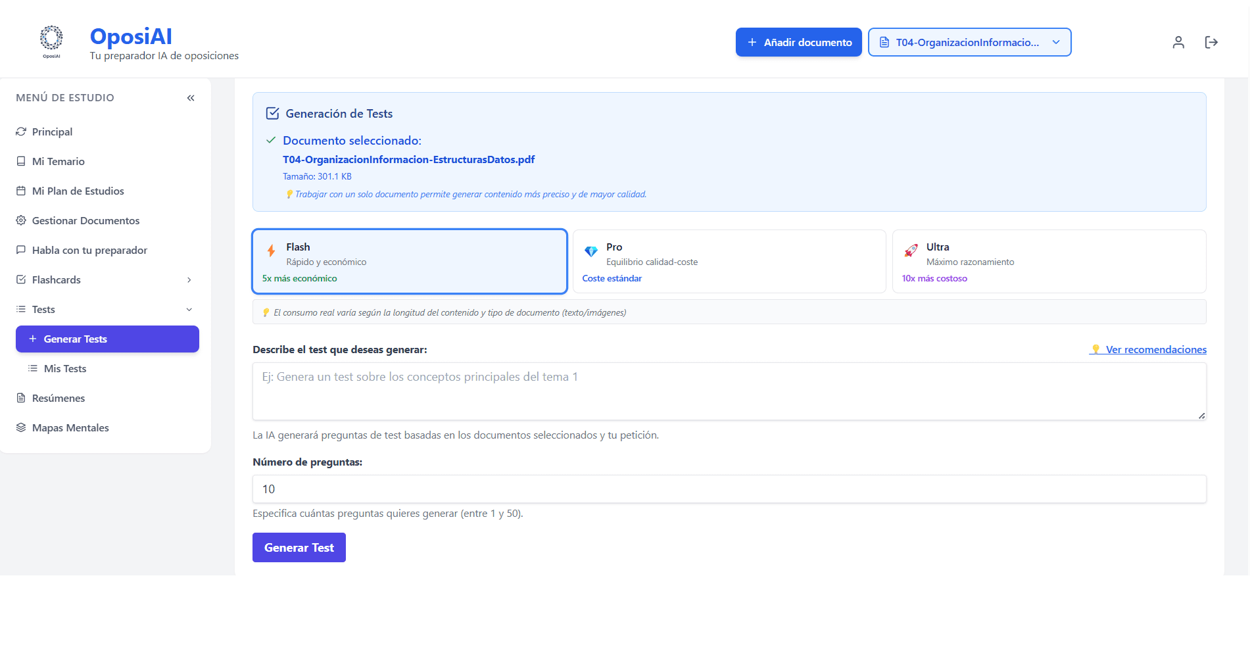Select the Pro model card

pos(729,261)
